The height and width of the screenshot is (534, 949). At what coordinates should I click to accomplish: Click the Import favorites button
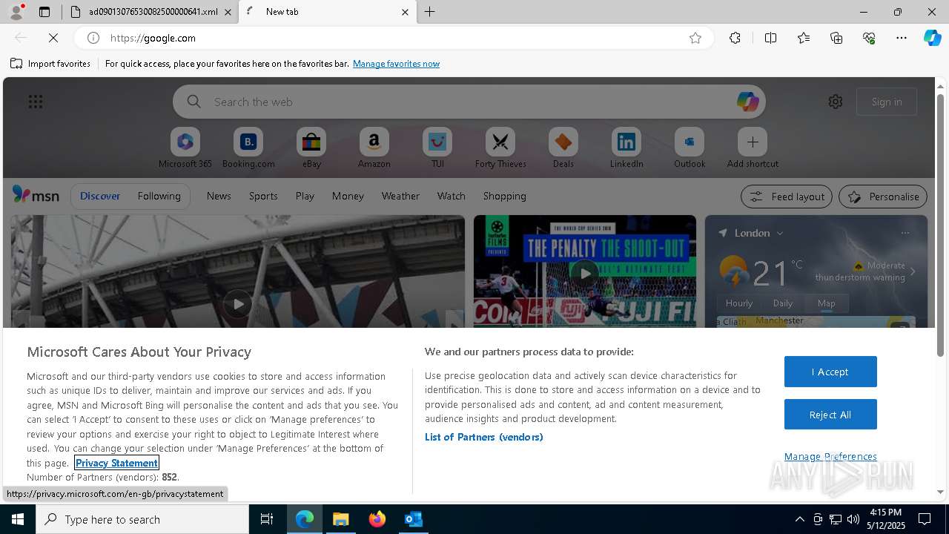coord(50,64)
